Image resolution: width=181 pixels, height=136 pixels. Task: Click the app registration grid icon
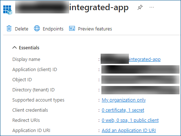click(8, 10)
